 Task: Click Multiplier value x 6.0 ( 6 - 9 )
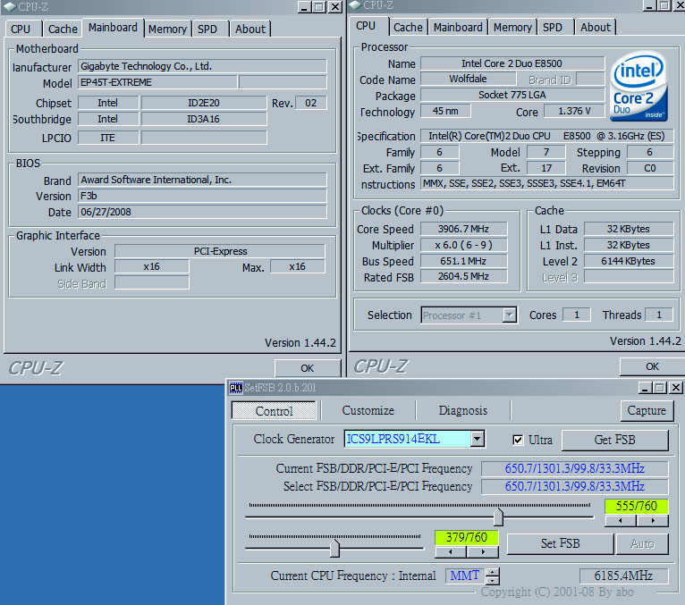pyautogui.click(x=463, y=245)
